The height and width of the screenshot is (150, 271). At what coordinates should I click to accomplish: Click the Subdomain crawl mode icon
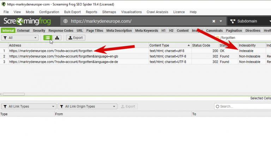tap(233, 21)
